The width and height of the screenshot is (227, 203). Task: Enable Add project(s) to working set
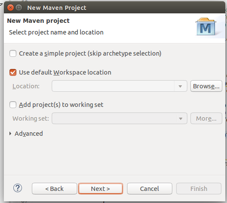click(x=13, y=105)
